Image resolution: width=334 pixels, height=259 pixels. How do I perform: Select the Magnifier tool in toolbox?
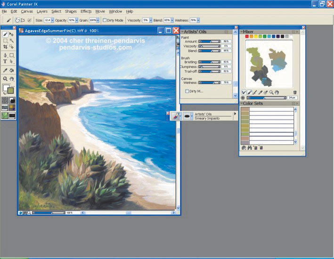pos(5,79)
